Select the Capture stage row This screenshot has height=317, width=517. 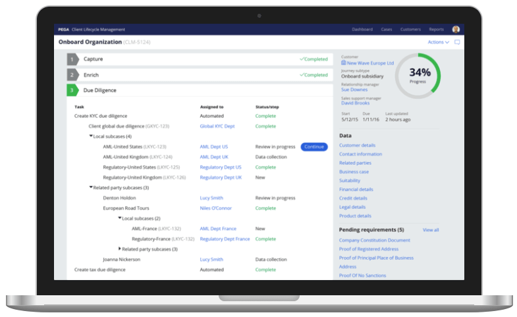pyautogui.click(x=200, y=59)
